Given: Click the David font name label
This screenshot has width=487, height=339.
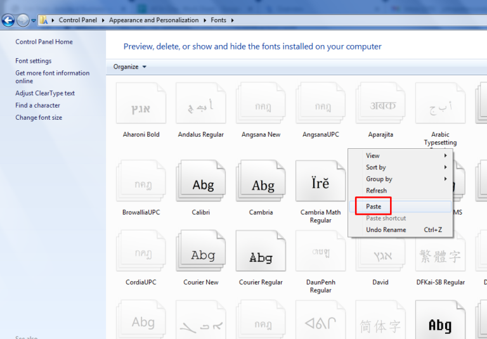Looking at the screenshot, I should click(x=380, y=282).
